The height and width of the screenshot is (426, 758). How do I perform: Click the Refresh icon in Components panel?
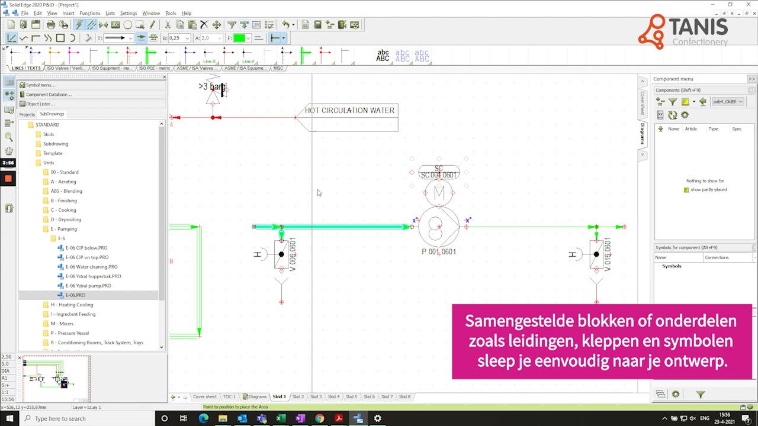pyautogui.click(x=672, y=115)
